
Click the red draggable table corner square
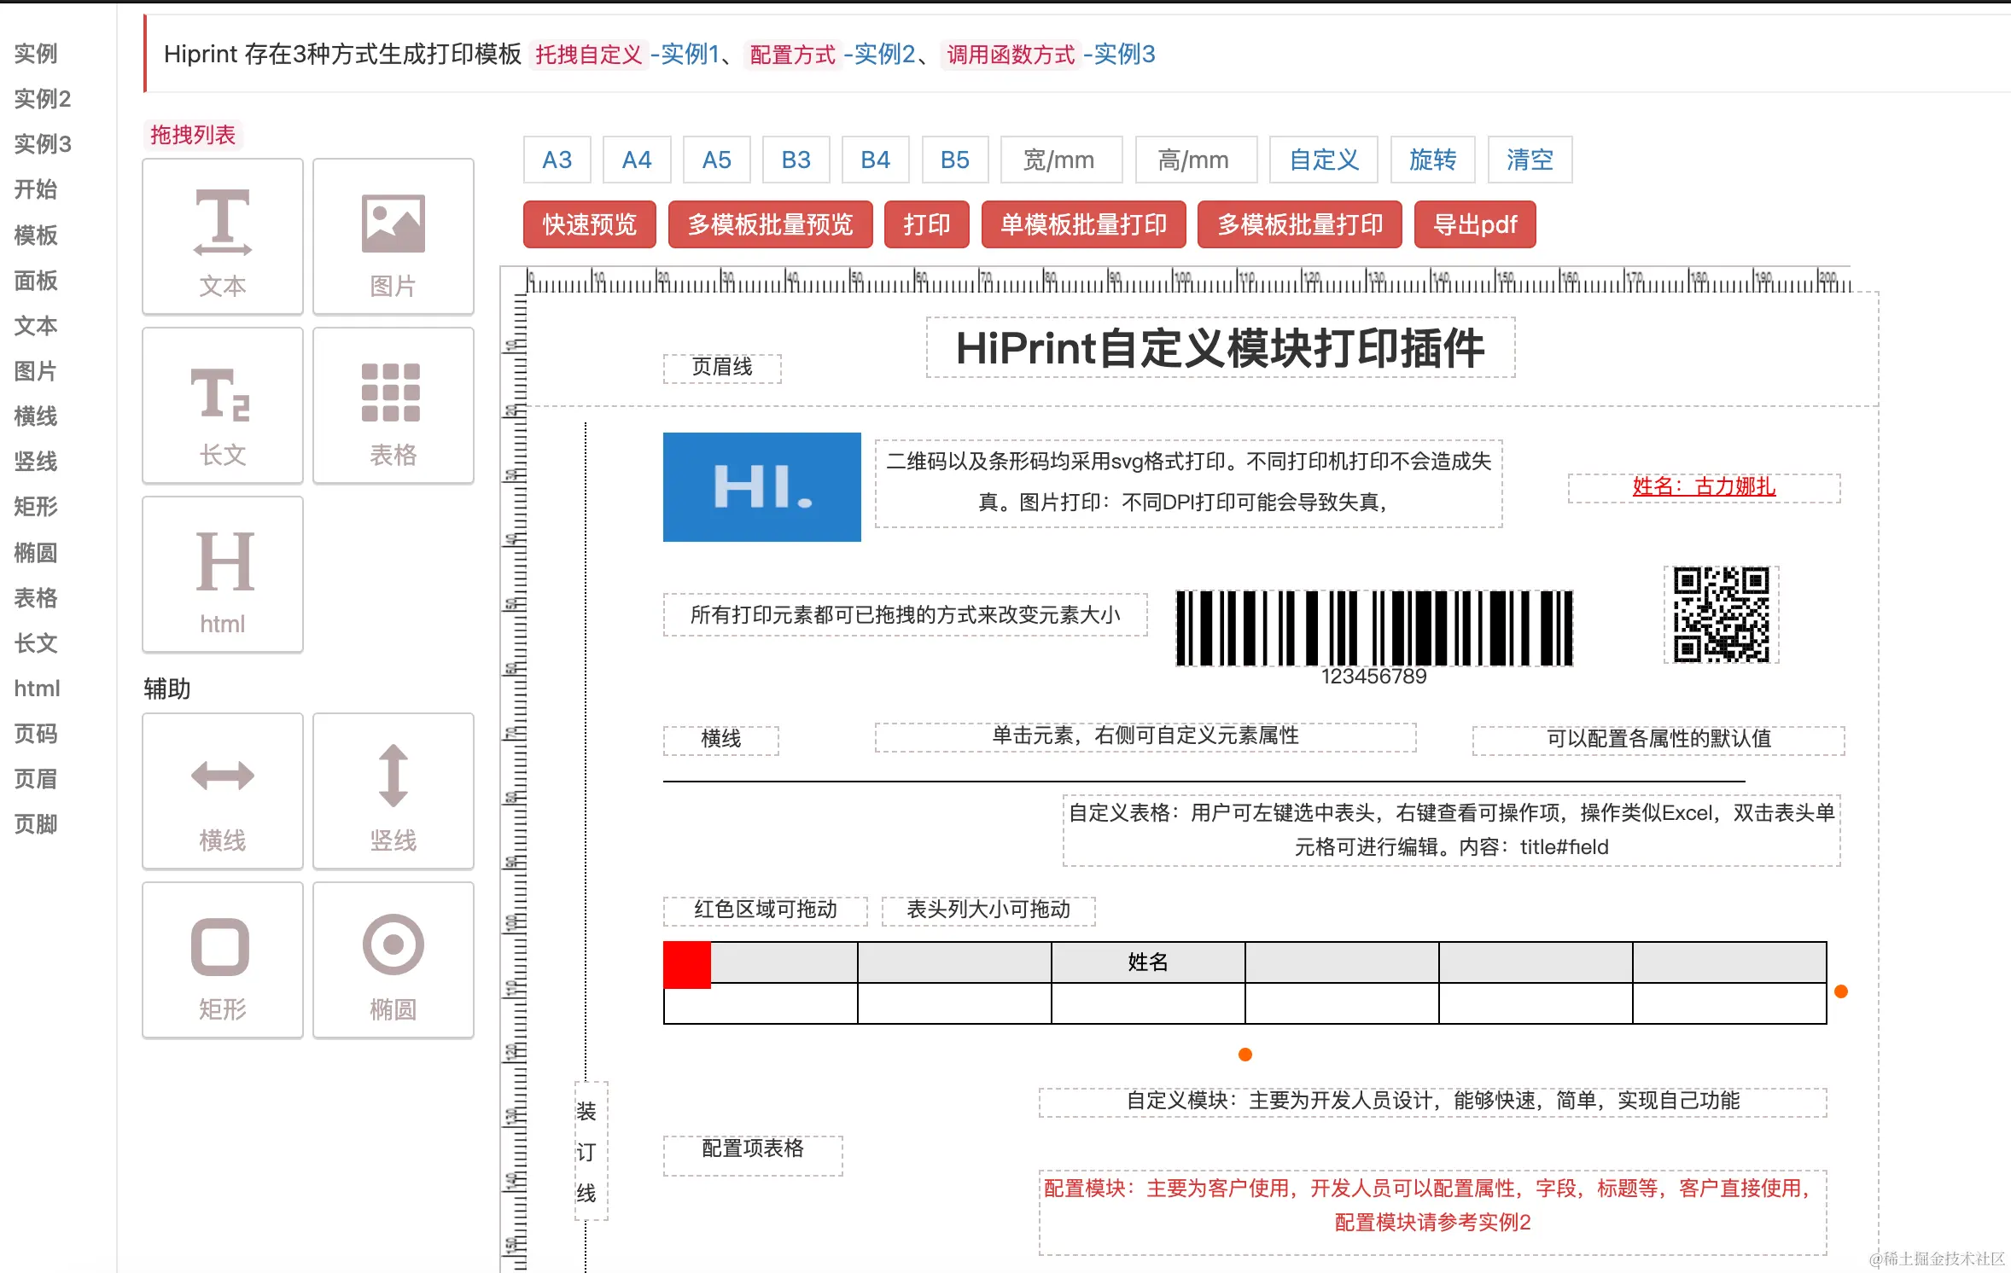click(x=686, y=965)
